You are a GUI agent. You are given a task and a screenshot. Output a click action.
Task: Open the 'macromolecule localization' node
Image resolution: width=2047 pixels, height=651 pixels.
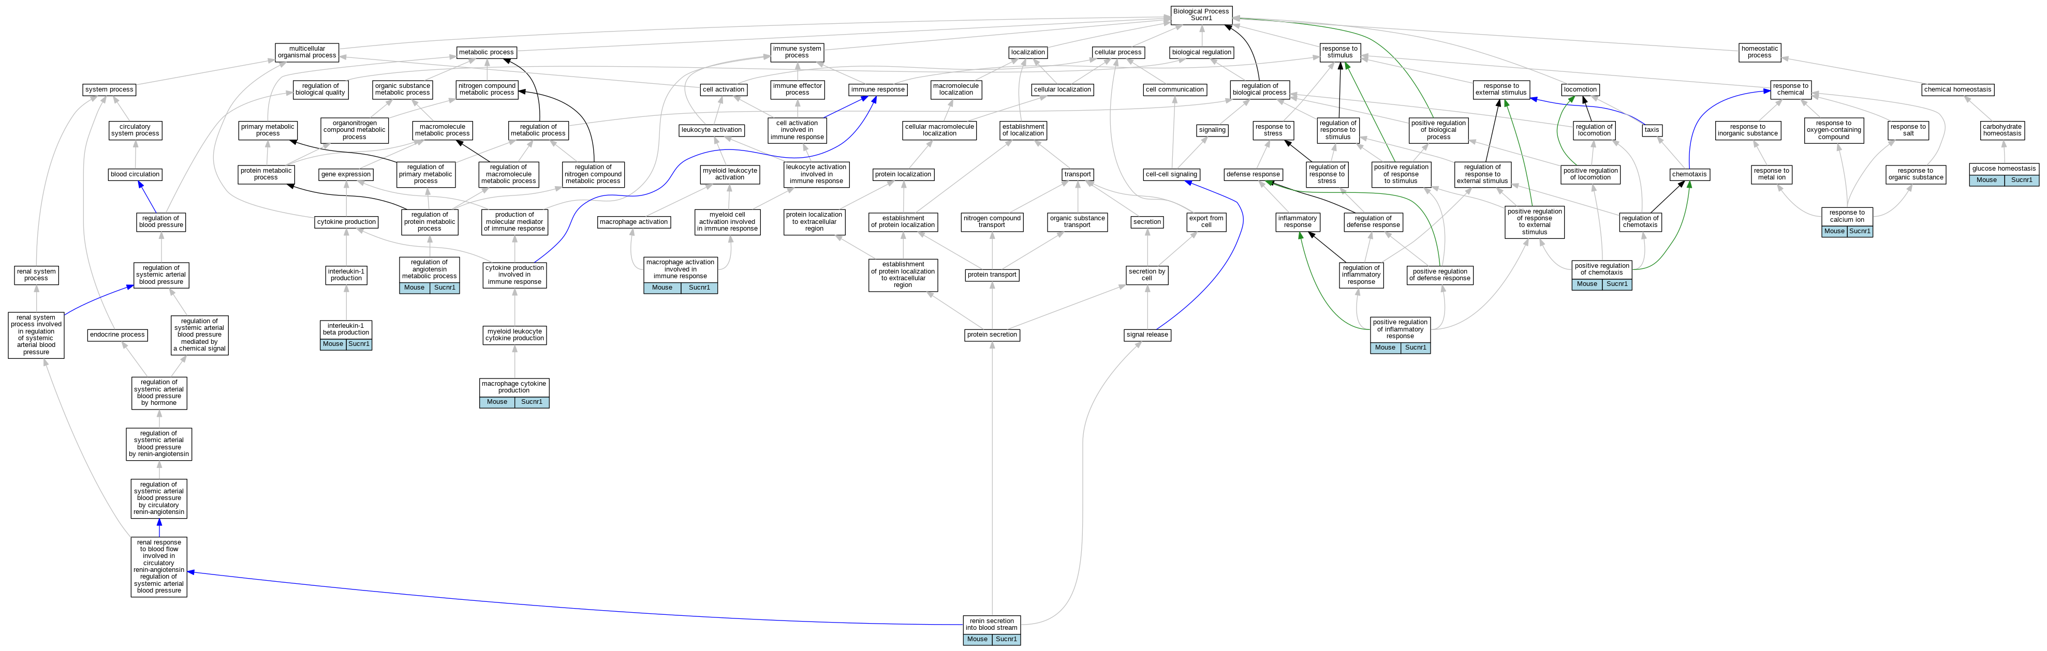point(956,89)
